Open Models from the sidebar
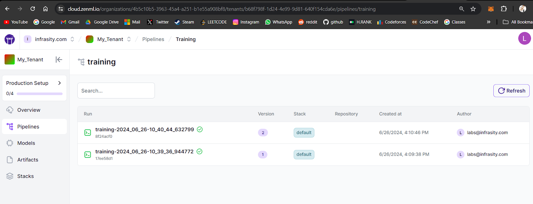The width and height of the screenshot is (533, 204). tap(26, 143)
